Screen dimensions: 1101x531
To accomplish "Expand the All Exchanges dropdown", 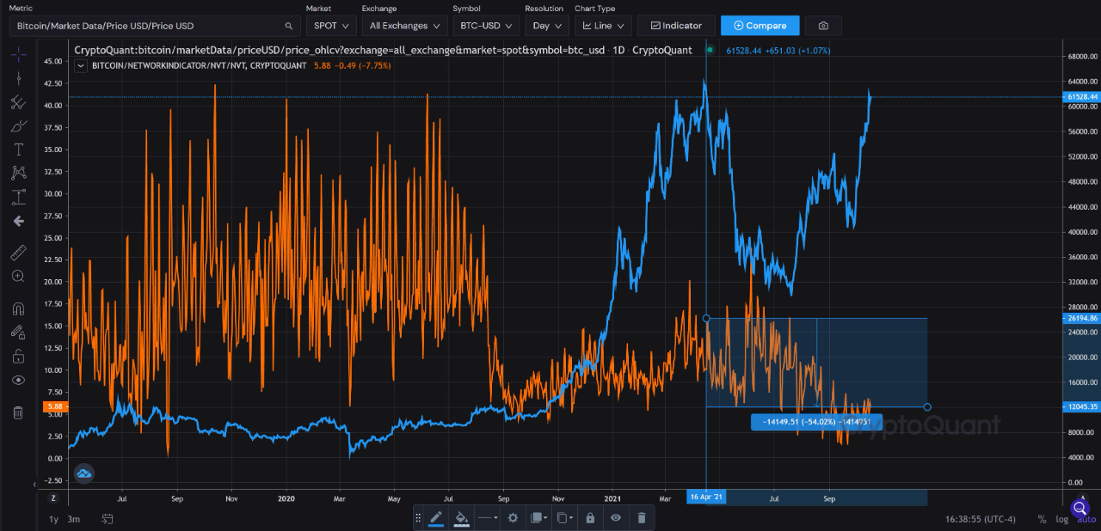I will [x=404, y=25].
